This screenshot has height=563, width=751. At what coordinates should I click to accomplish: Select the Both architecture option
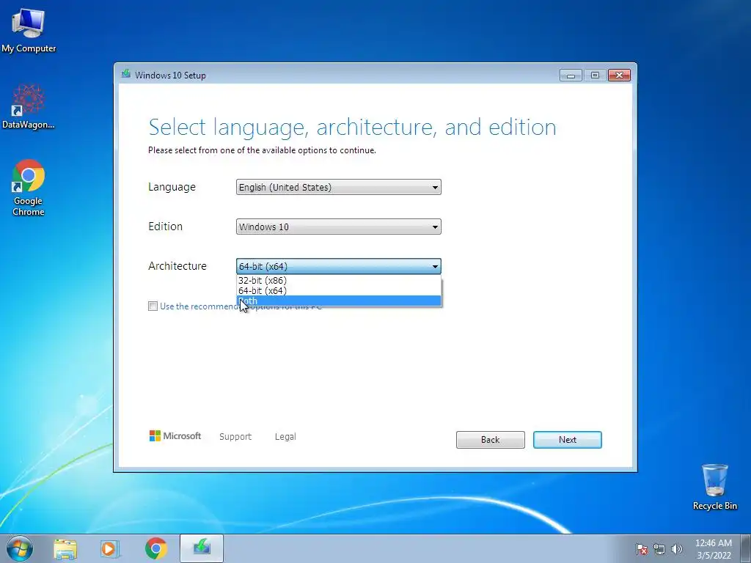339,301
